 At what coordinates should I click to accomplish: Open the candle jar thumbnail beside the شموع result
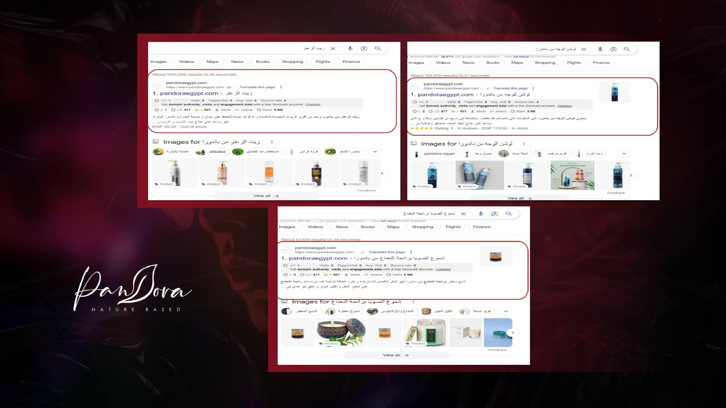click(x=496, y=256)
